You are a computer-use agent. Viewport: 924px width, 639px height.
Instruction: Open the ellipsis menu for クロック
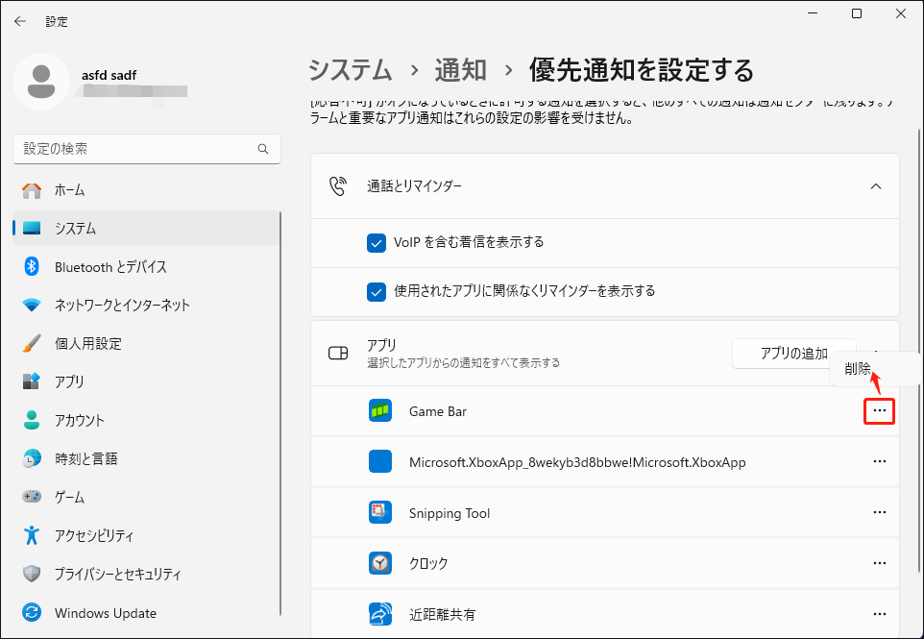click(880, 563)
